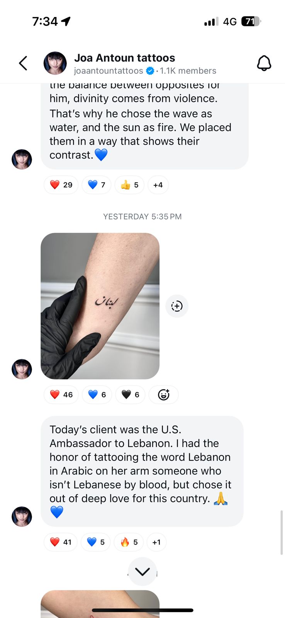Image resolution: width=285 pixels, height=618 pixels.
Task: Tap the back arrow in the header
Action: pos(23,63)
